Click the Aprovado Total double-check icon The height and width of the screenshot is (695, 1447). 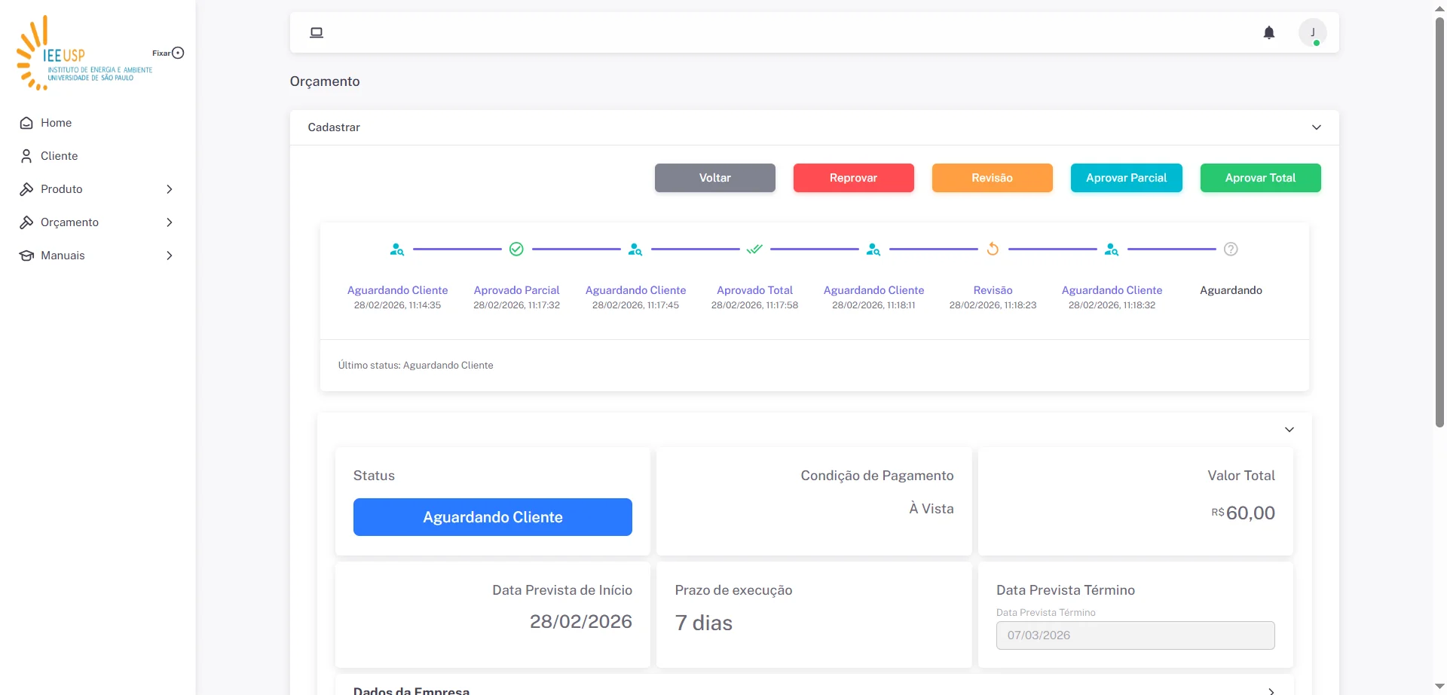pyautogui.click(x=754, y=249)
